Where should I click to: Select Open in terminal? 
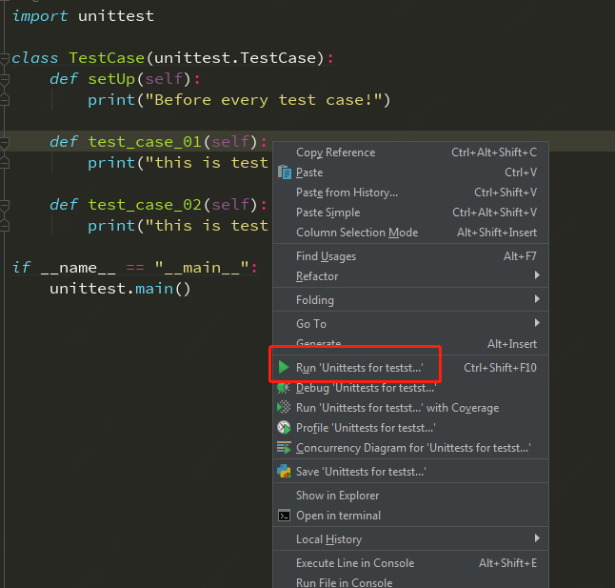coord(410,516)
